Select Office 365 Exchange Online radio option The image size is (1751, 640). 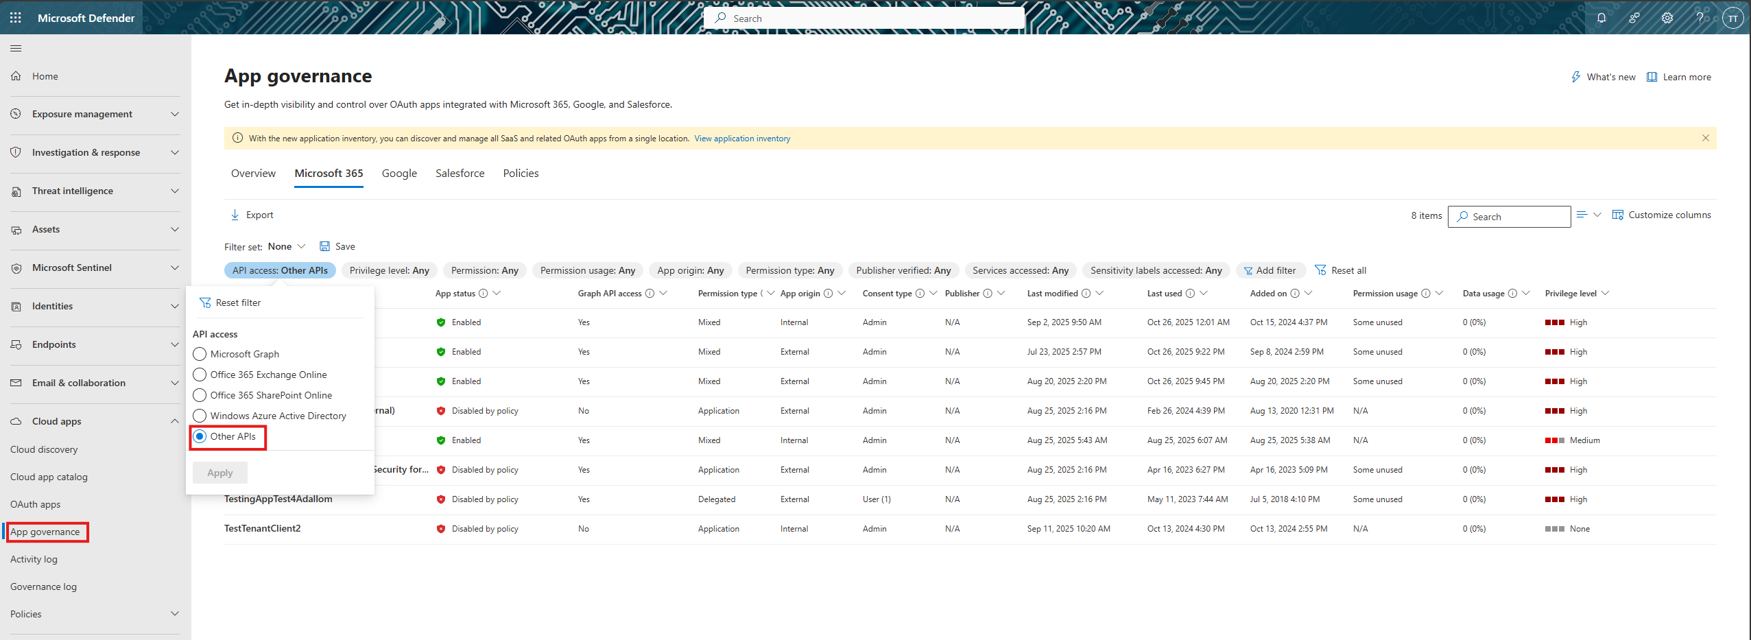[200, 375]
